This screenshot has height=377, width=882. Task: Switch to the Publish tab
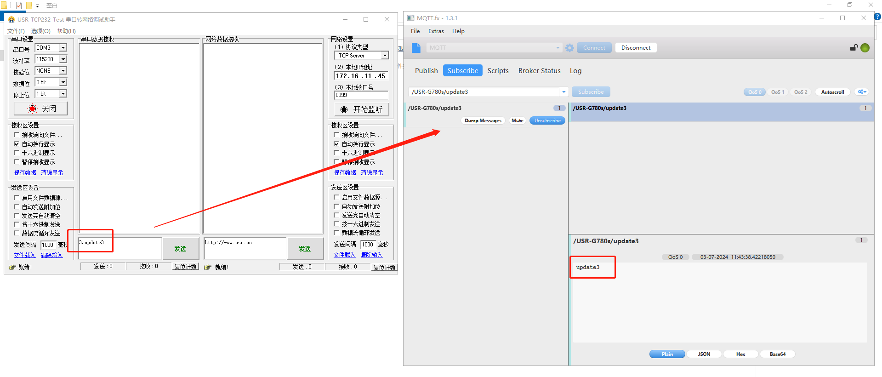tap(426, 71)
